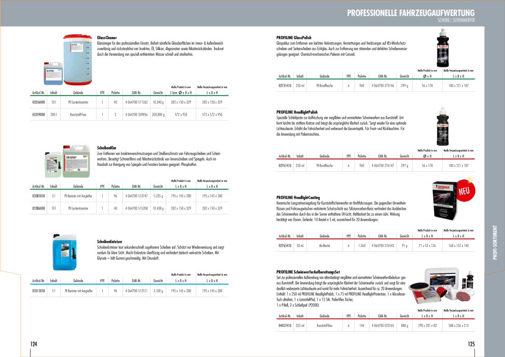Click EAN number 4 064700 512511
This screenshot has width=505, height=357.
tap(136, 291)
